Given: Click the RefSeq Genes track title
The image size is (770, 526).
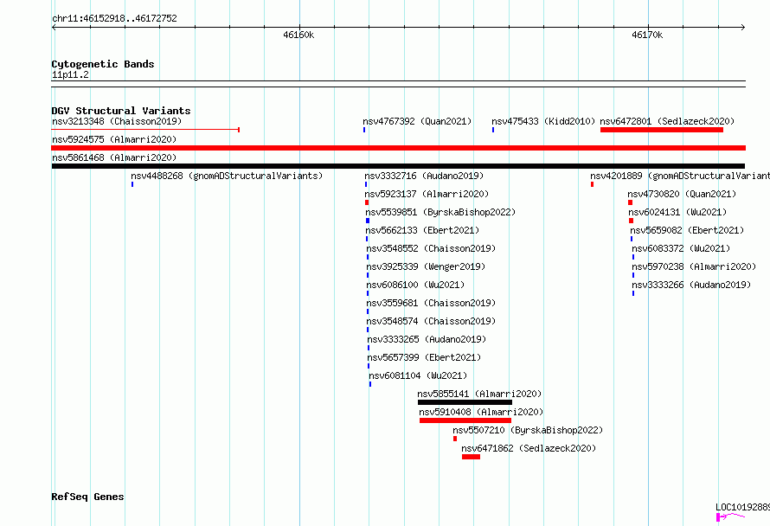Looking at the screenshot, I should point(87,497).
